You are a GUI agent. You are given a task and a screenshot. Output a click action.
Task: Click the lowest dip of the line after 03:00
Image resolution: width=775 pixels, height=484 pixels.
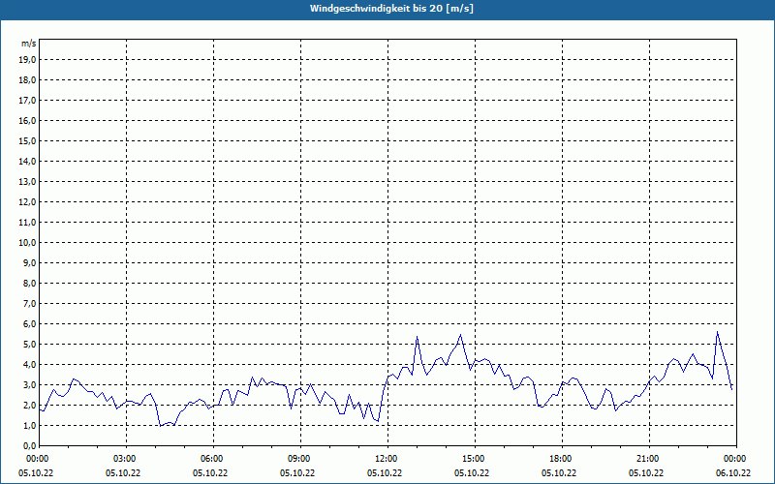(161, 425)
